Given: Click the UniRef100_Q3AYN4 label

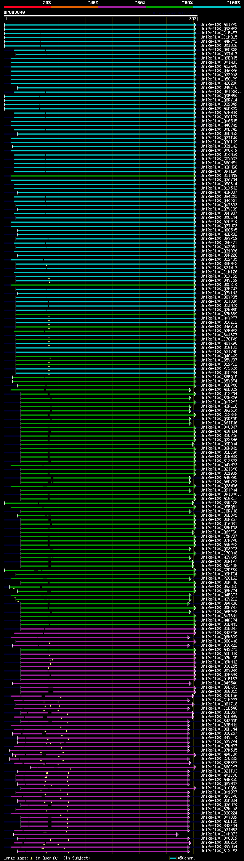Looking at the screenshot, I should point(219,180).
